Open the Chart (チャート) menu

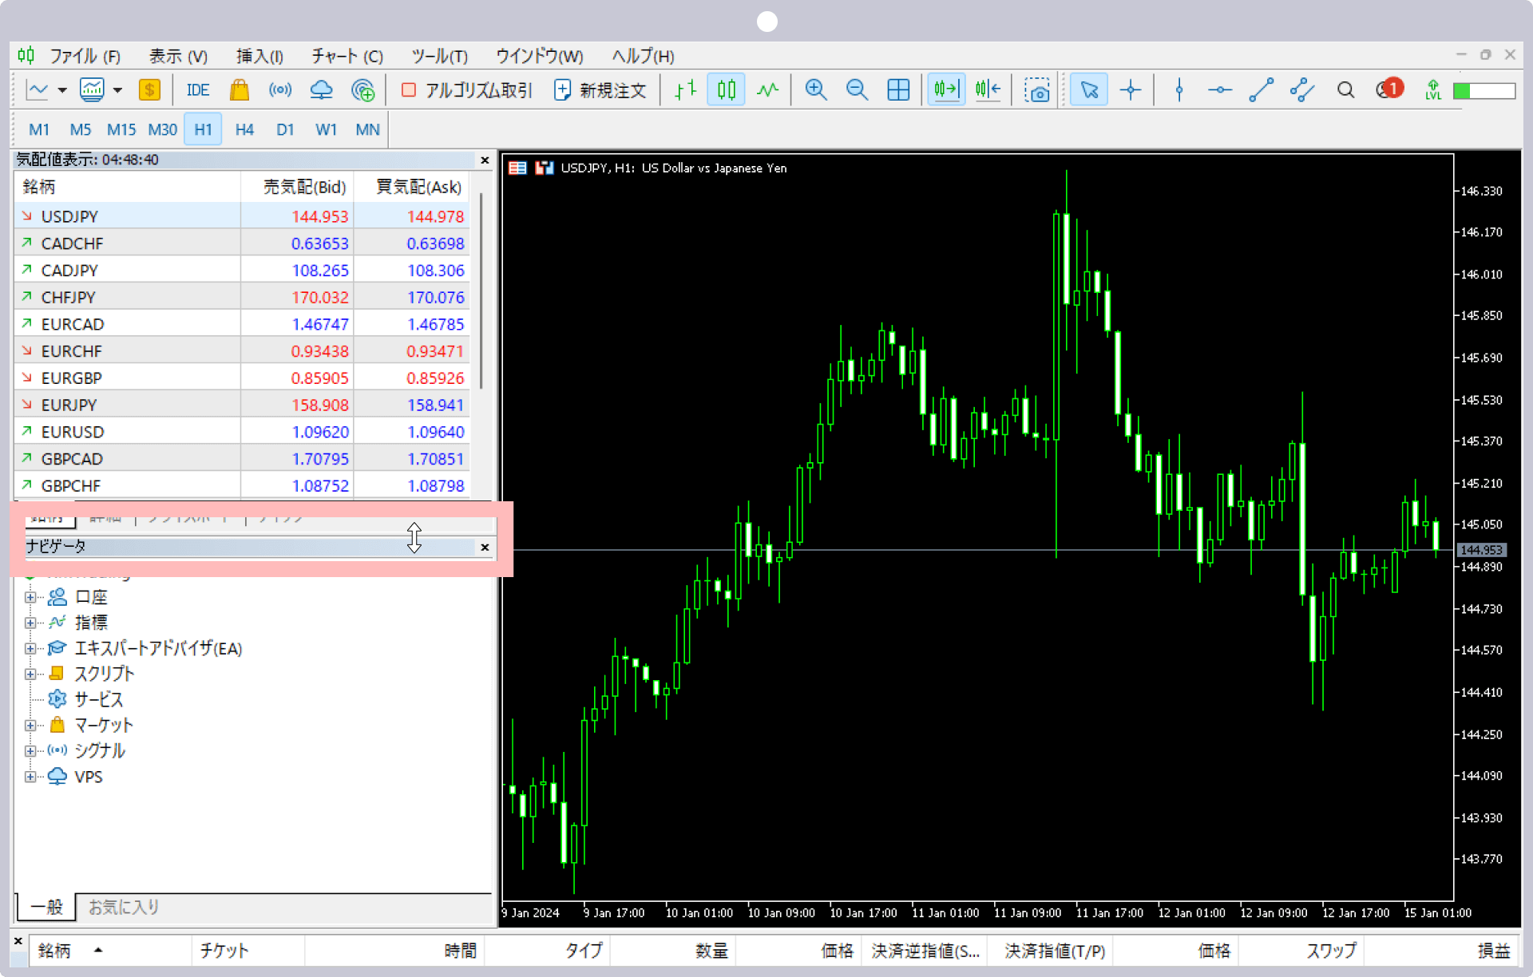(347, 56)
